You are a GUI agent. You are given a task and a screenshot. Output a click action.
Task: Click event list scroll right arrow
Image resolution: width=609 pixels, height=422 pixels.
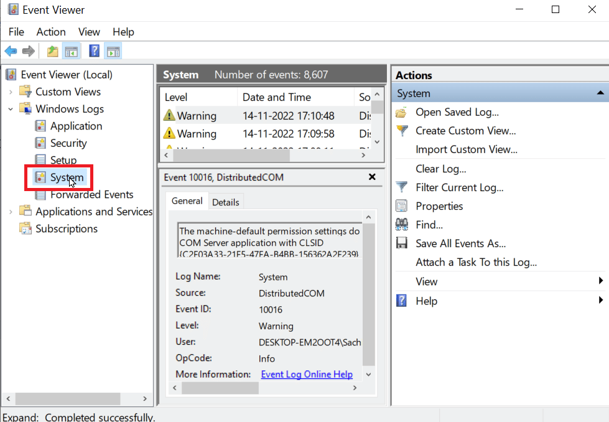(363, 155)
